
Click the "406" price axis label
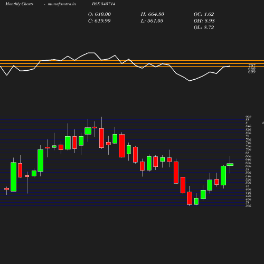pyautogui.click(x=248, y=200)
